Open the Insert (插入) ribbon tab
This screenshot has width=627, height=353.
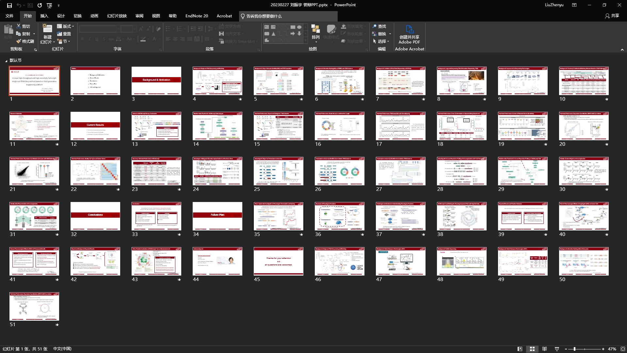(x=44, y=16)
